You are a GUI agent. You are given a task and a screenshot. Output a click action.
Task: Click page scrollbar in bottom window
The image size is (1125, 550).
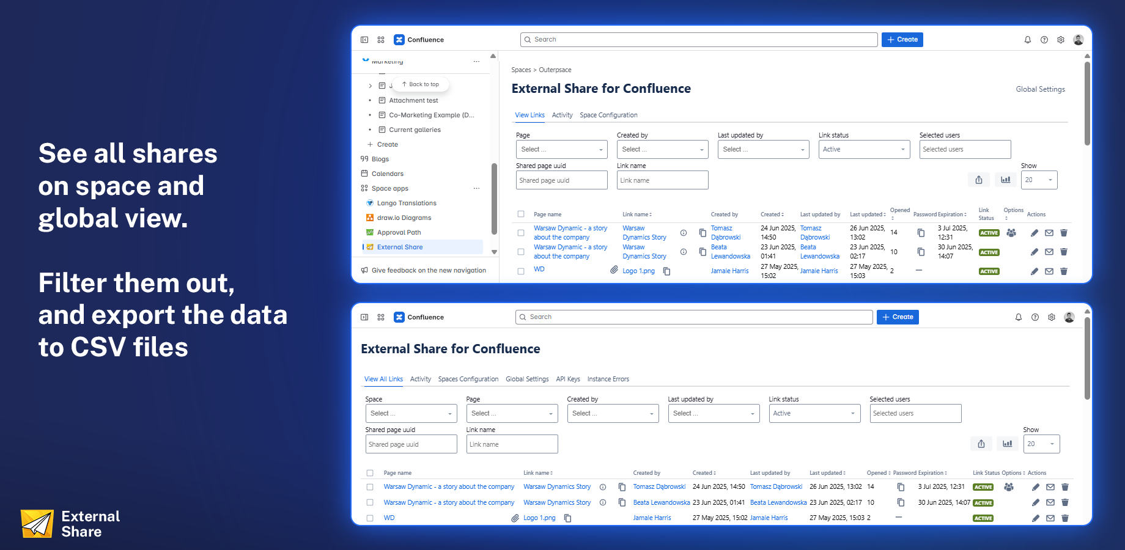pyautogui.click(x=1087, y=358)
